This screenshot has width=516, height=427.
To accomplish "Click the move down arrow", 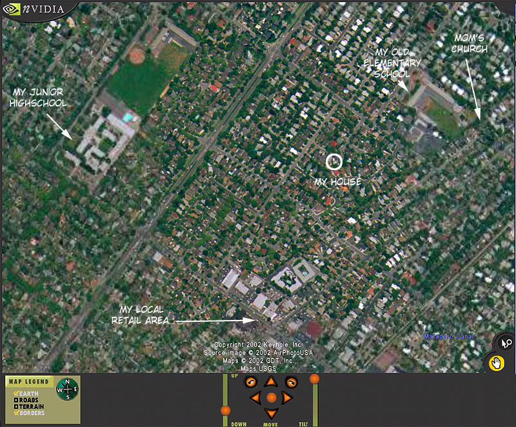I will (271, 413).
